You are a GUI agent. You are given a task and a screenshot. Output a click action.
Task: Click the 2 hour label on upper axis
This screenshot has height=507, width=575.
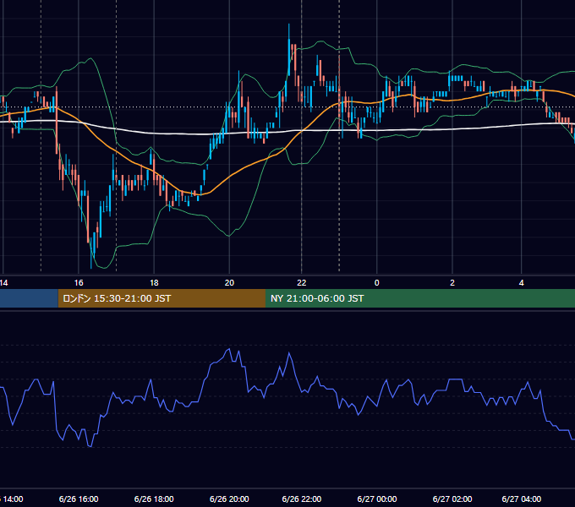pyautogui.click(x=452, y=283)
